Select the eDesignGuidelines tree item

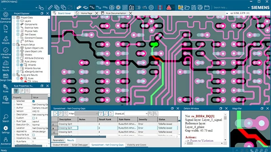(x=34, y=72)
